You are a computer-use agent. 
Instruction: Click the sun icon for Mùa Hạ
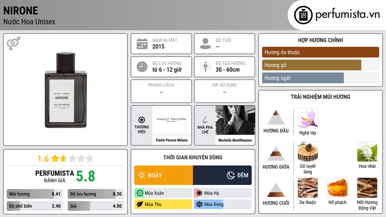click(199, 193)
